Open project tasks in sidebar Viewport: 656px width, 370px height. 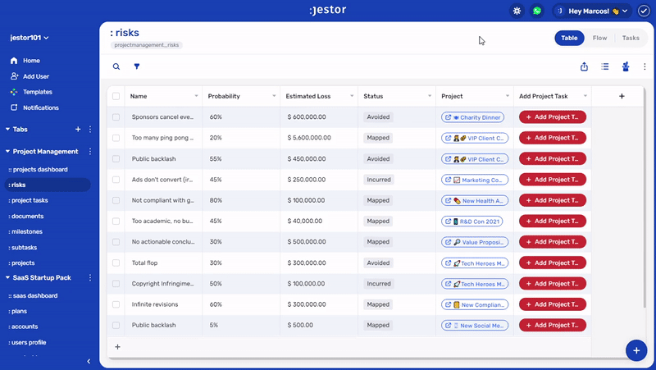tap(28, 200)
